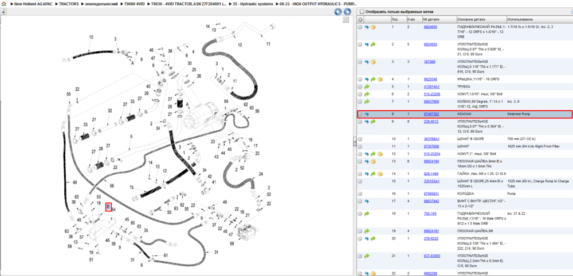Toggle grey selection circle for row 9824055
Viewport: 573px width, 276px height.
click(360, 27)
